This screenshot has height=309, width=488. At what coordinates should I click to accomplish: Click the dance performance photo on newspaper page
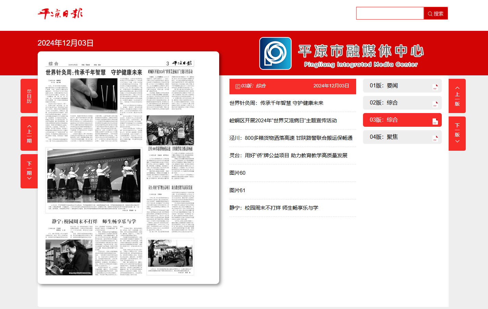click(x=93, y=176)
